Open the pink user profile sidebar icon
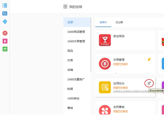The height and width of the screenshot is (119, 164). point(5,41)
